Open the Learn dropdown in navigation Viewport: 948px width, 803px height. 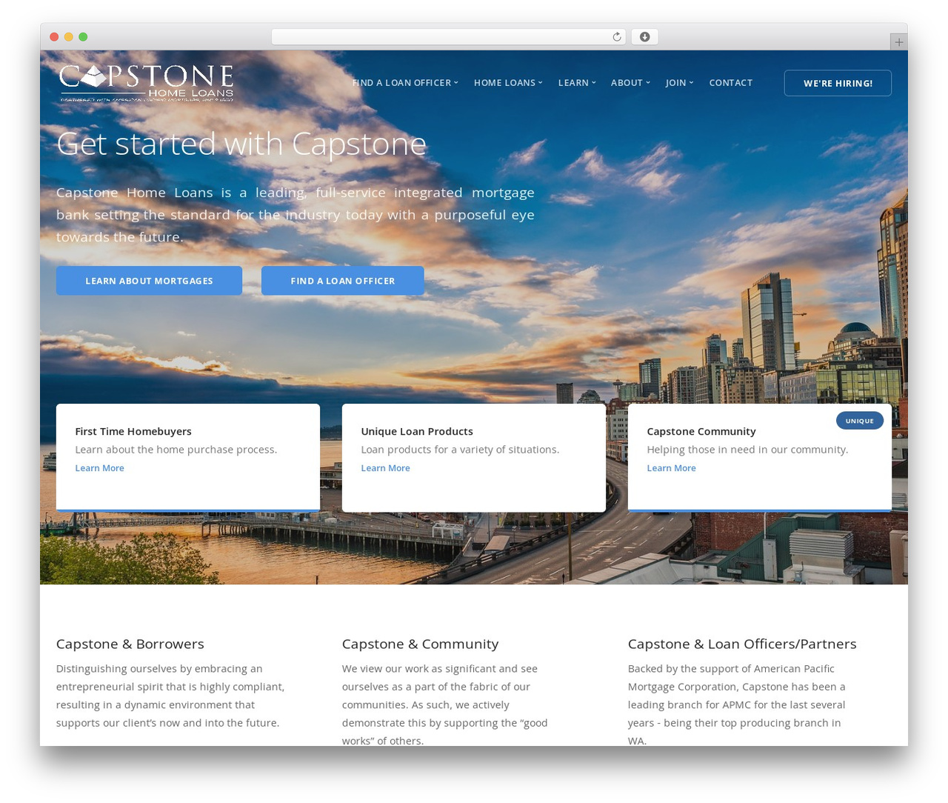click(x=577, y=83)
